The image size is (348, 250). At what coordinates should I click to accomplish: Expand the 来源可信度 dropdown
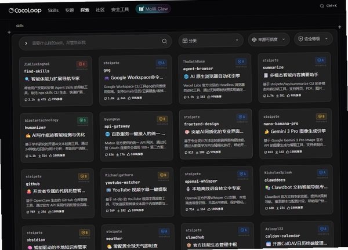[269, 39]
